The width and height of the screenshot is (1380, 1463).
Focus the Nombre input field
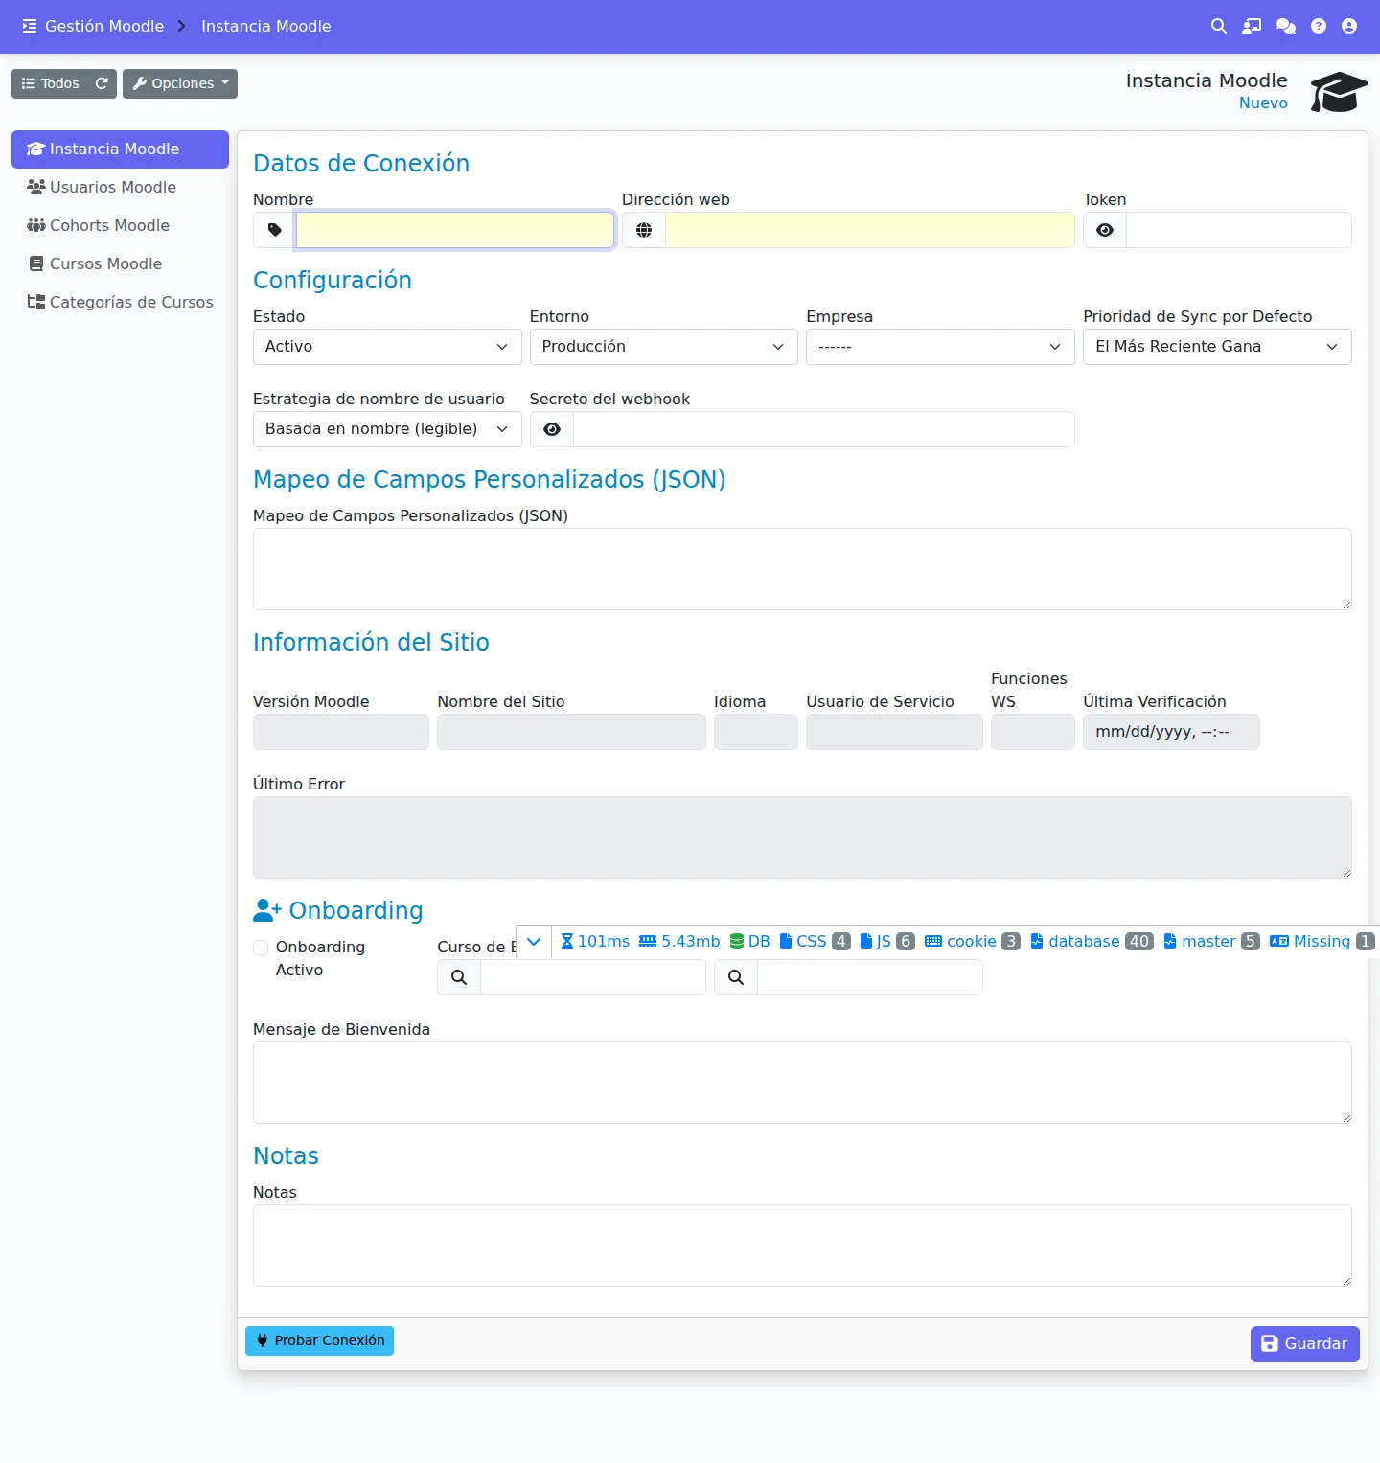tap(455, 230)
